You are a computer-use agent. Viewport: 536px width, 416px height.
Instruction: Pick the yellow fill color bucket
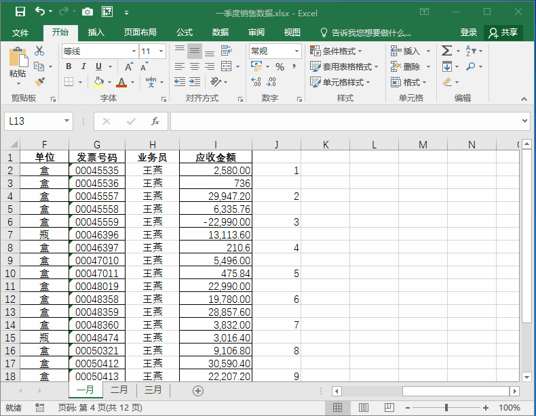point(98,82)
